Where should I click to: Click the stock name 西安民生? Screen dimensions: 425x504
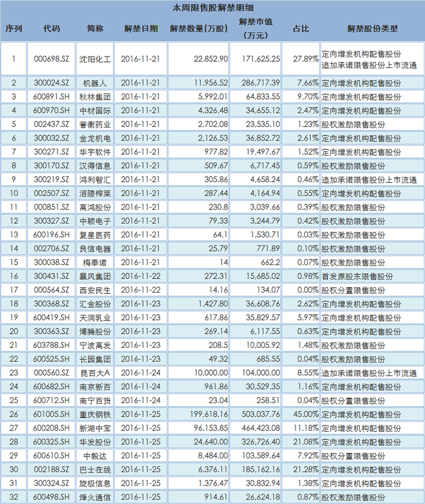[95, 291]
